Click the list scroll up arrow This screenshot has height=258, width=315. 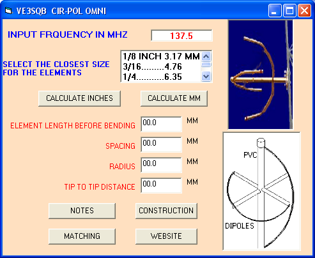point(206,57)
